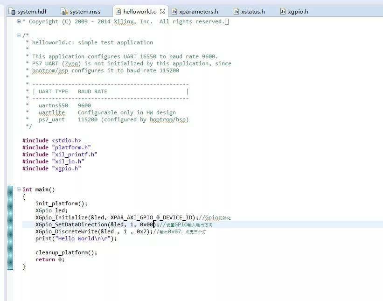Open the system.mss tab
Viewport: 383px width, 301px height.
coord(81,12)
